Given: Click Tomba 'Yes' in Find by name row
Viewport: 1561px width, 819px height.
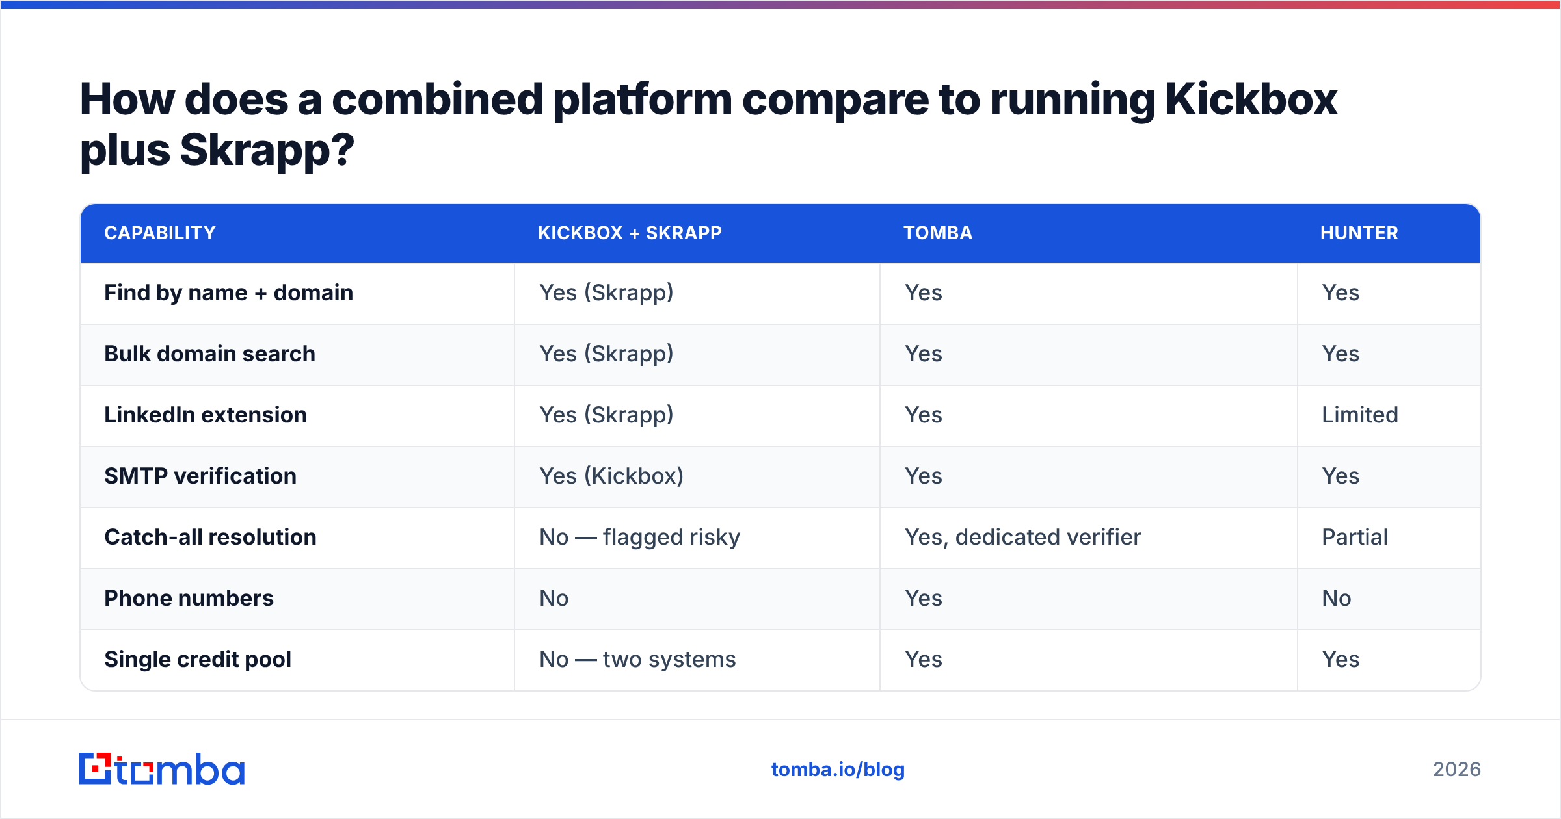Looking at the screenshot, I should point(924,293).
